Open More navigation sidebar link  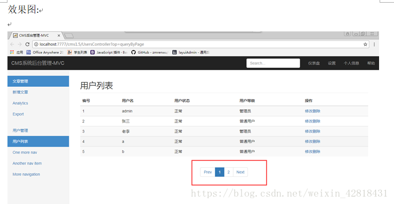click(x=26, y=174)
